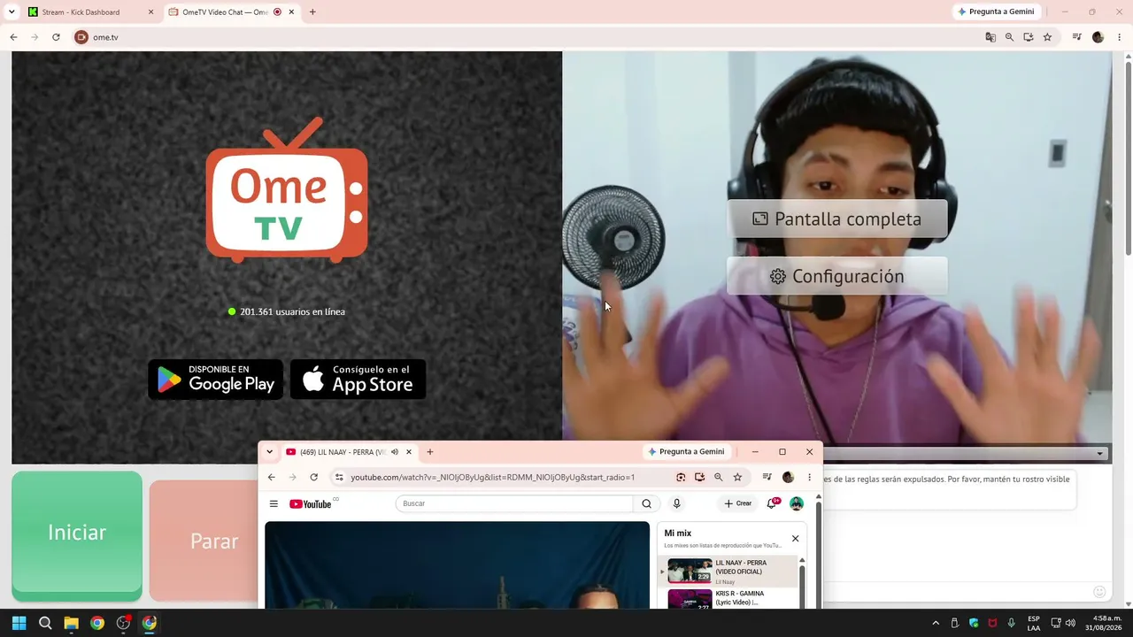Open media controls in OmeTV window toolbar
Image resolution: width=1133 pixels, height=637 pixels.
point(1077,37)
